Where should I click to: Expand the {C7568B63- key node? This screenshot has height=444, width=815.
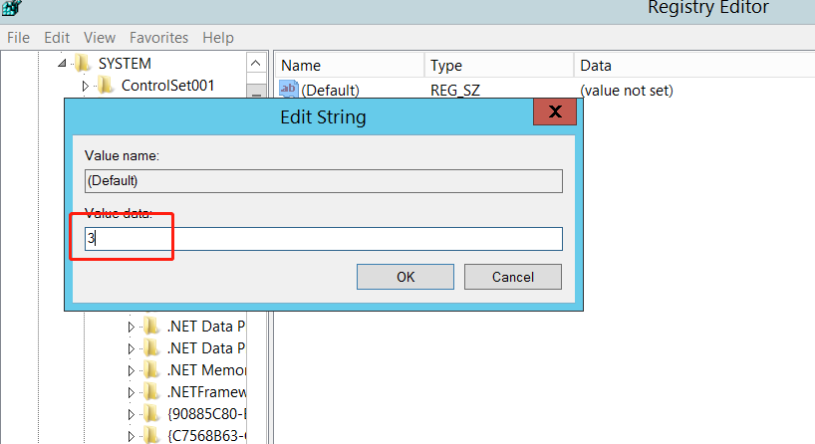tap(131, 436)
